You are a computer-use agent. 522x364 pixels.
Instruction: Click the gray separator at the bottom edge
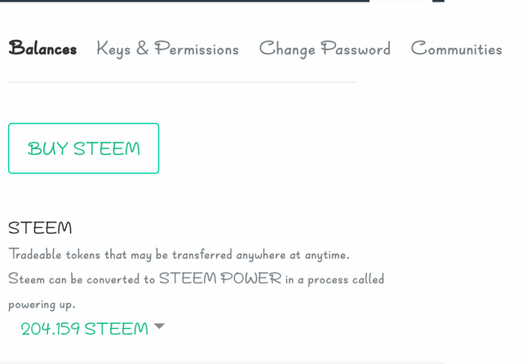pyautogui.click(x=261, y=362)
